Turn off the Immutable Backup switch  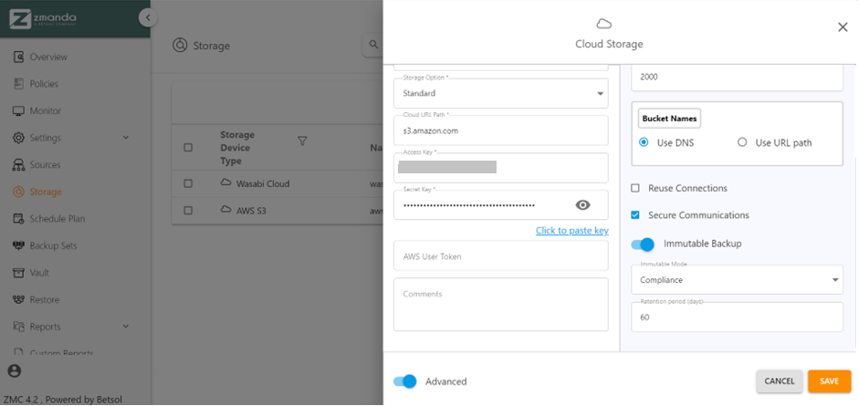pos(643,244)
